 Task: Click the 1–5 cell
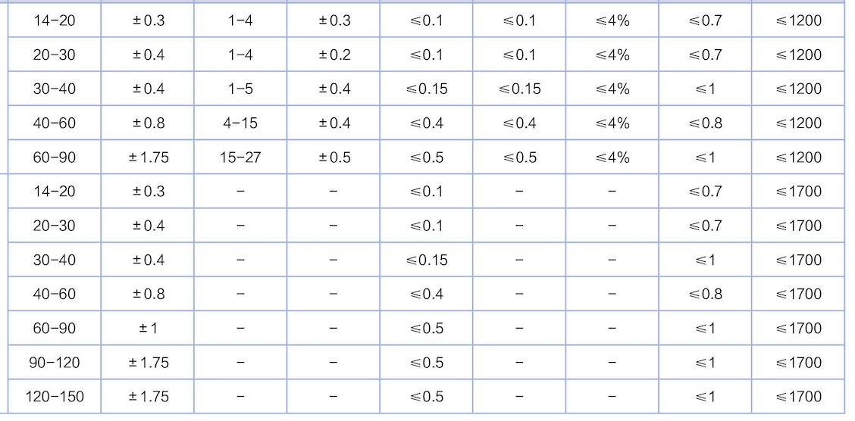240,89
